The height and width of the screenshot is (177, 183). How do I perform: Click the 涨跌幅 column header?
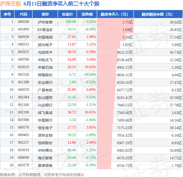(x=87, y=14)
